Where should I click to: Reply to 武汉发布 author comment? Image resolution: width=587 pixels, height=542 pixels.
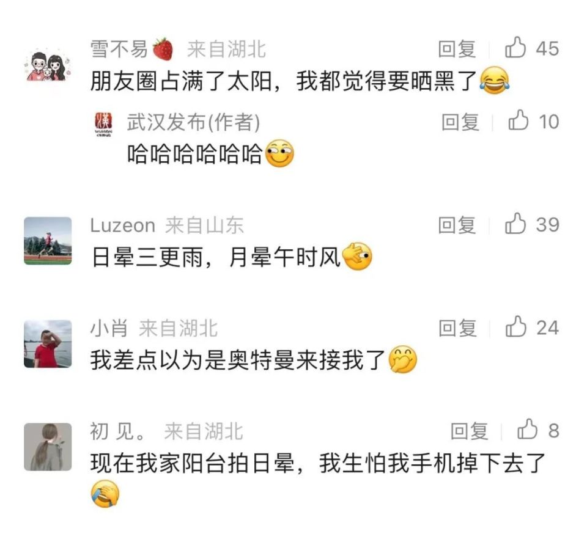pos(460,122)
